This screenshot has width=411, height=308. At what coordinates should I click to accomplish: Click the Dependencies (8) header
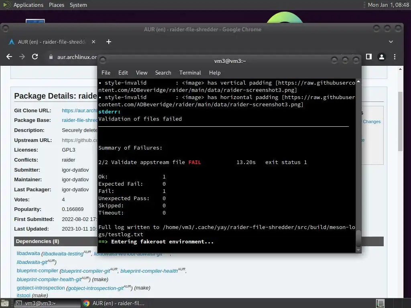pos(37,241)
